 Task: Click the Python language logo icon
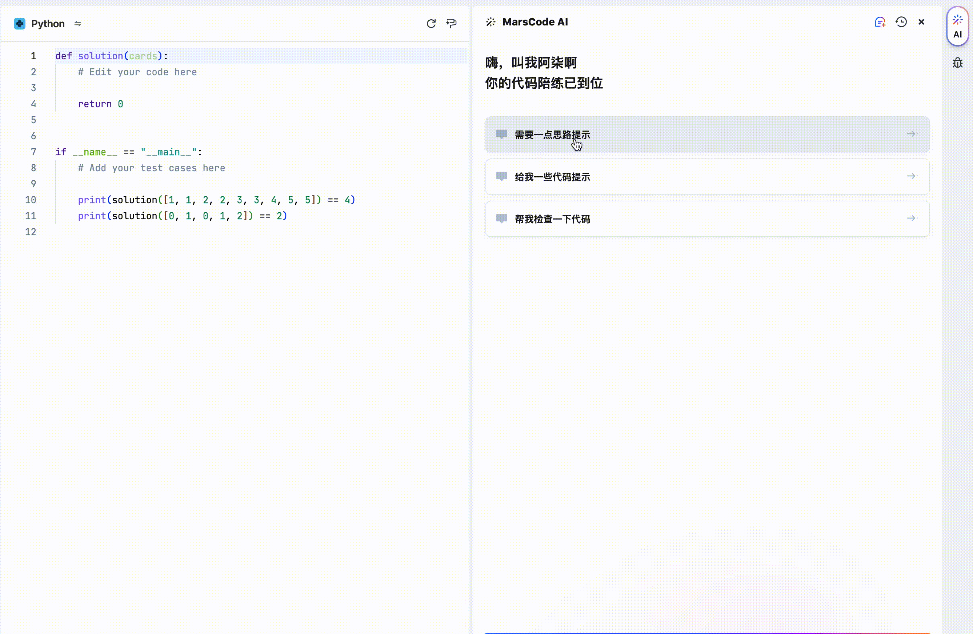click(x=19, y=24)
